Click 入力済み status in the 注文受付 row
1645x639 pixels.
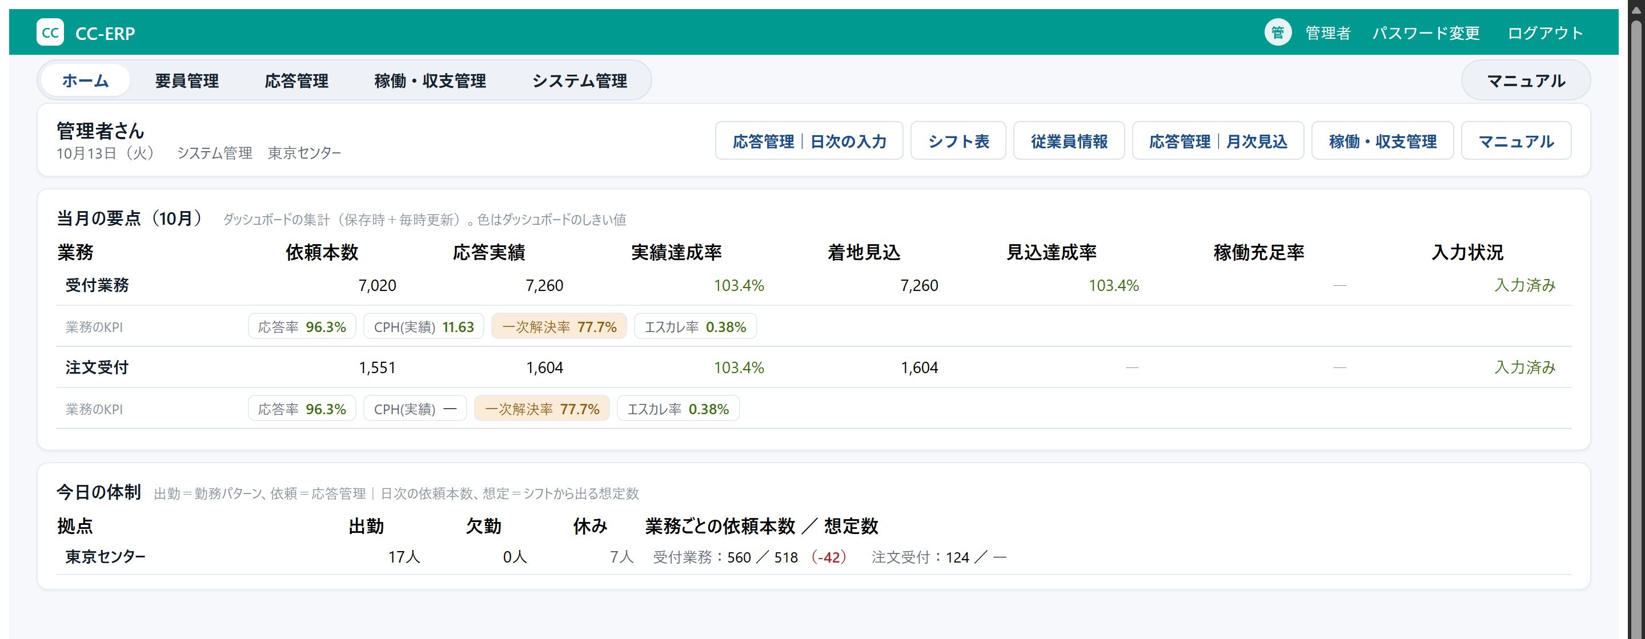tap(1525, 367)
